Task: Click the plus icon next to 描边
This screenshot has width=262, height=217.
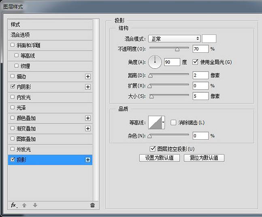Action: 87,76
